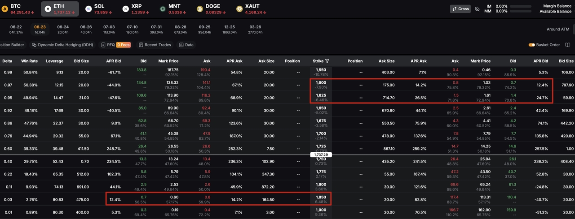Select the 12-25 expiry tab

(x=229, y=29)
